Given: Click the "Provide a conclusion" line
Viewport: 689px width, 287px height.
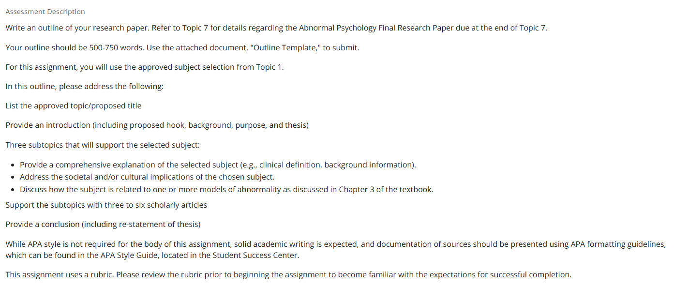Looking at the screenshot, I should tap(103, 224).
